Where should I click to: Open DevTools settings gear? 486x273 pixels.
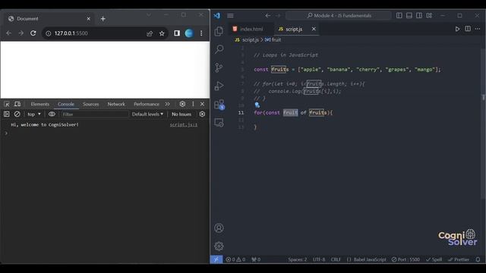pyautogui.click(x=182, y=104)
